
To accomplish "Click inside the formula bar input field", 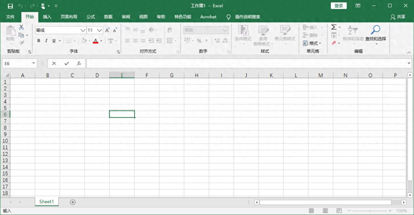I will click(246, 63).
